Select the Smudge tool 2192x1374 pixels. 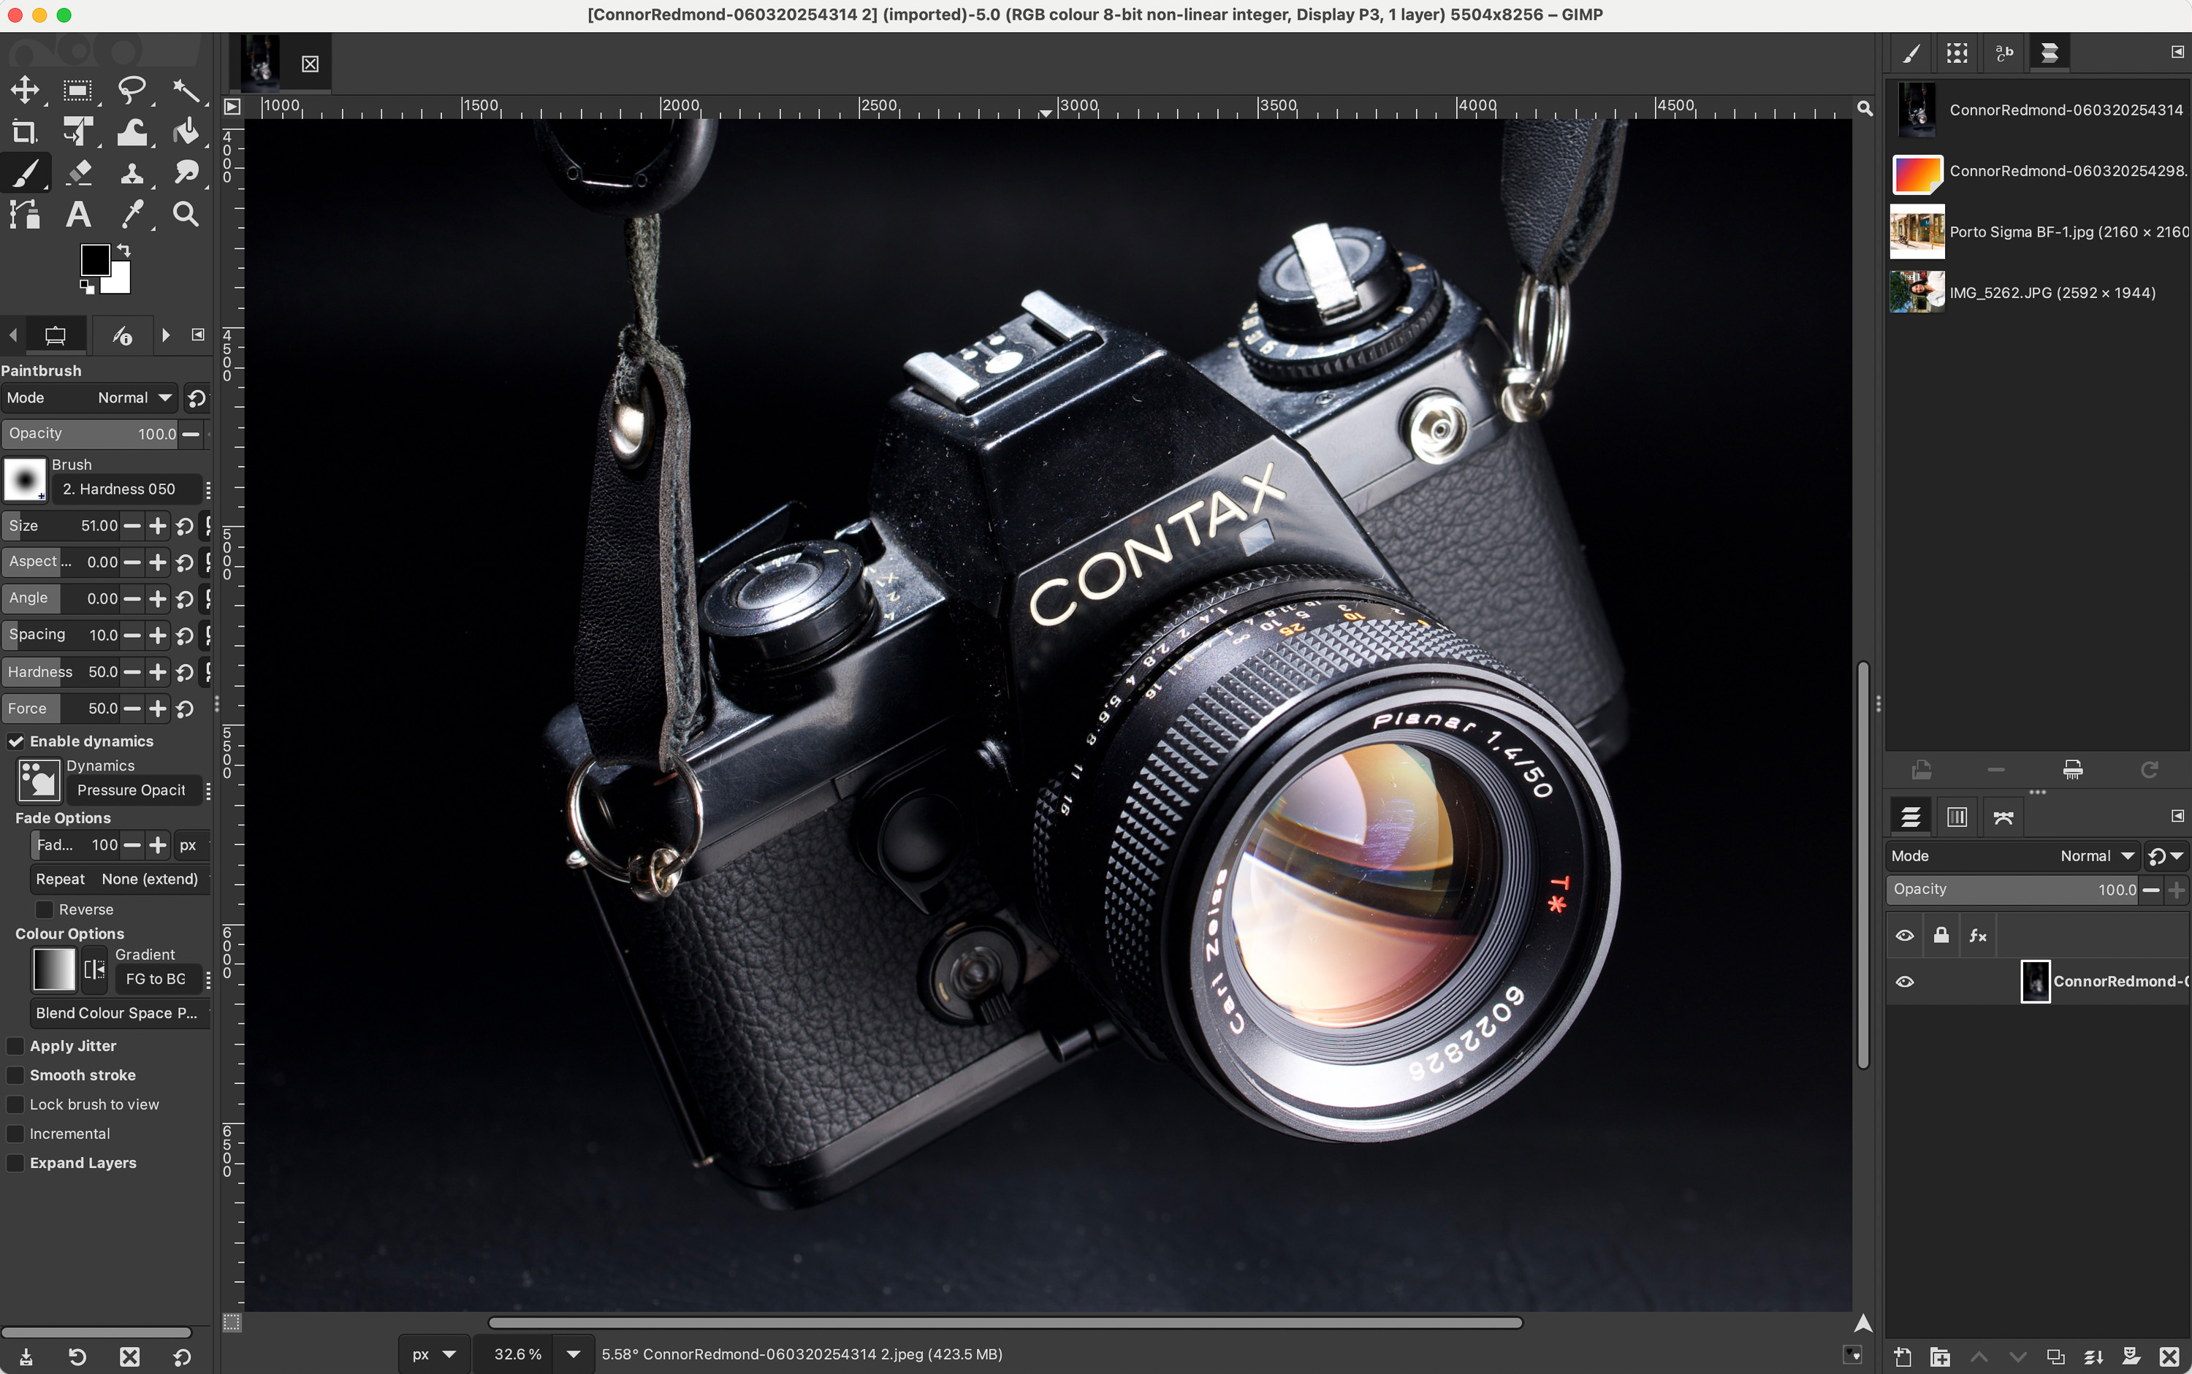[x=186, y=172]
